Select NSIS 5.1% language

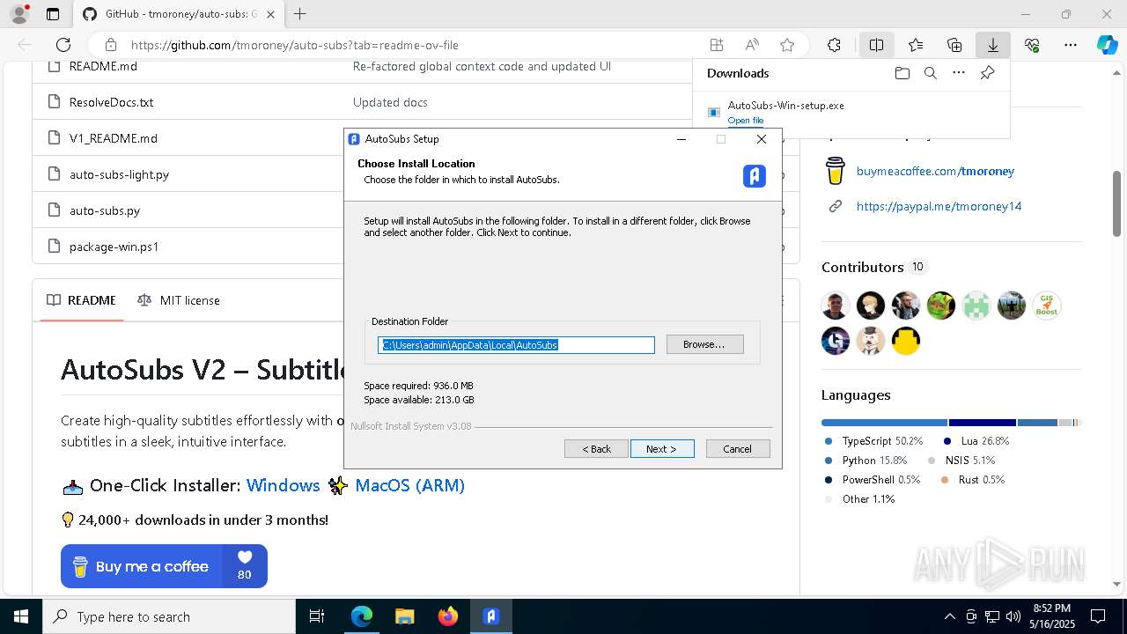click(961, 461)
